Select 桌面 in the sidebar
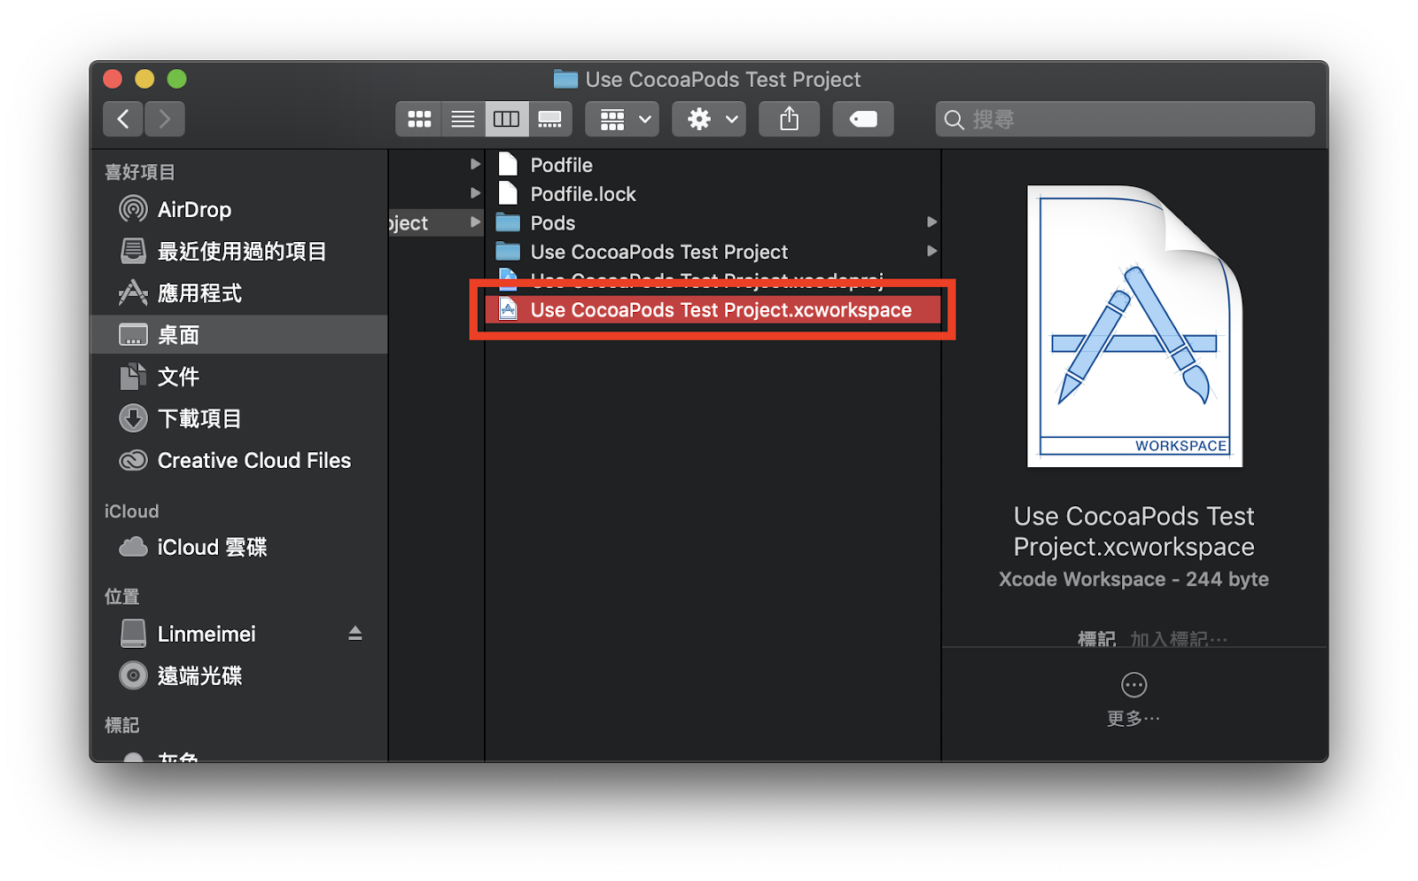Image resolution: width=1418 pixels, height=881 pixels. point(238,334)
